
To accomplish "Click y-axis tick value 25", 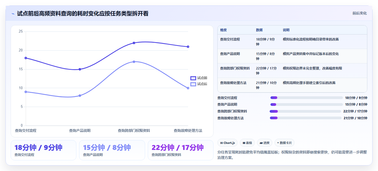I will [21, 31].
